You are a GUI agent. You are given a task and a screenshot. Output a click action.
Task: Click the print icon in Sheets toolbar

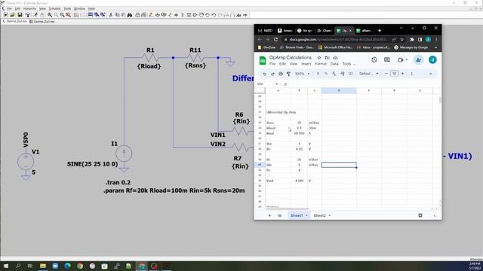[x=280, y=74]
